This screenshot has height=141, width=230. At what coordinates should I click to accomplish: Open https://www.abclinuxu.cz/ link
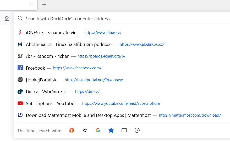point(142,44)
